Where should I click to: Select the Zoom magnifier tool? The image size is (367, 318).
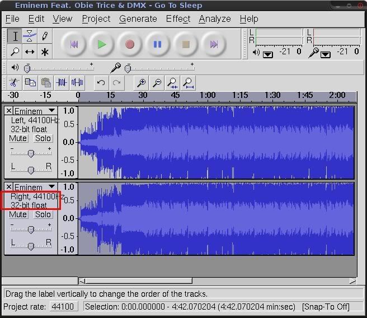(15, 52)
